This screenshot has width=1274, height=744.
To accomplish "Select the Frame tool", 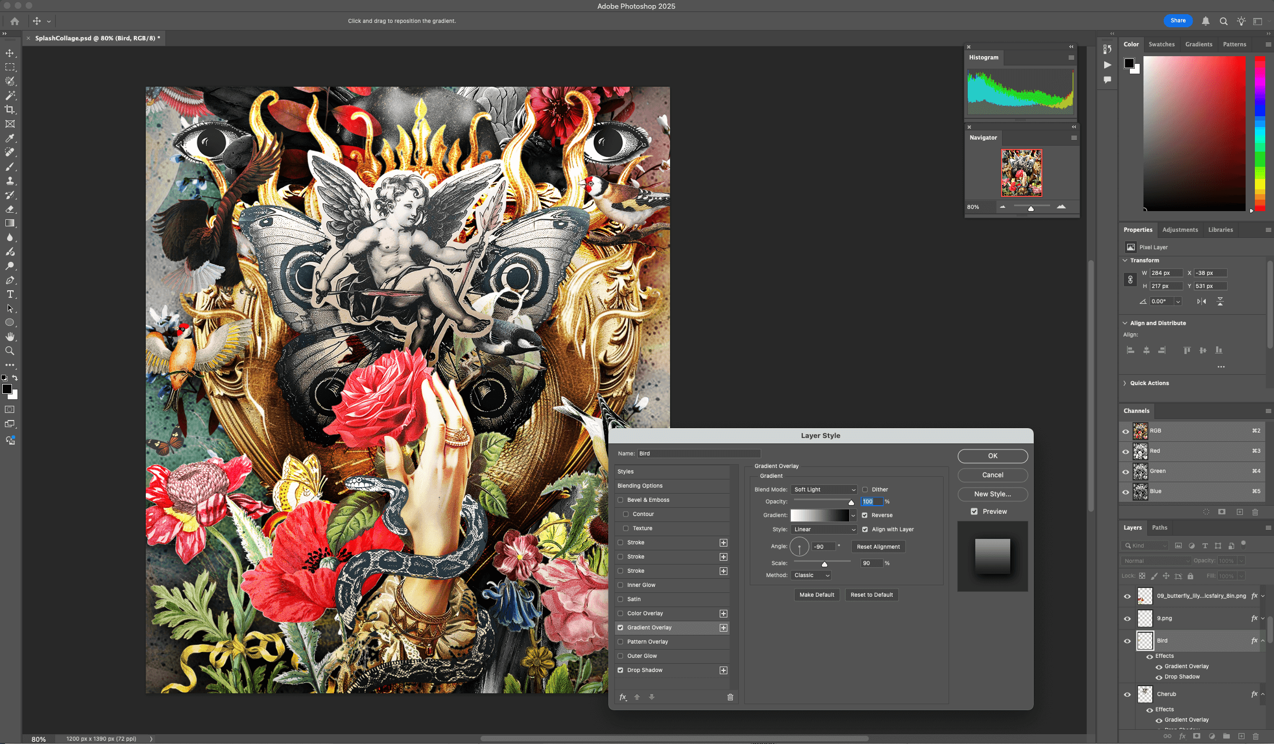I will (x=10, y=124).
